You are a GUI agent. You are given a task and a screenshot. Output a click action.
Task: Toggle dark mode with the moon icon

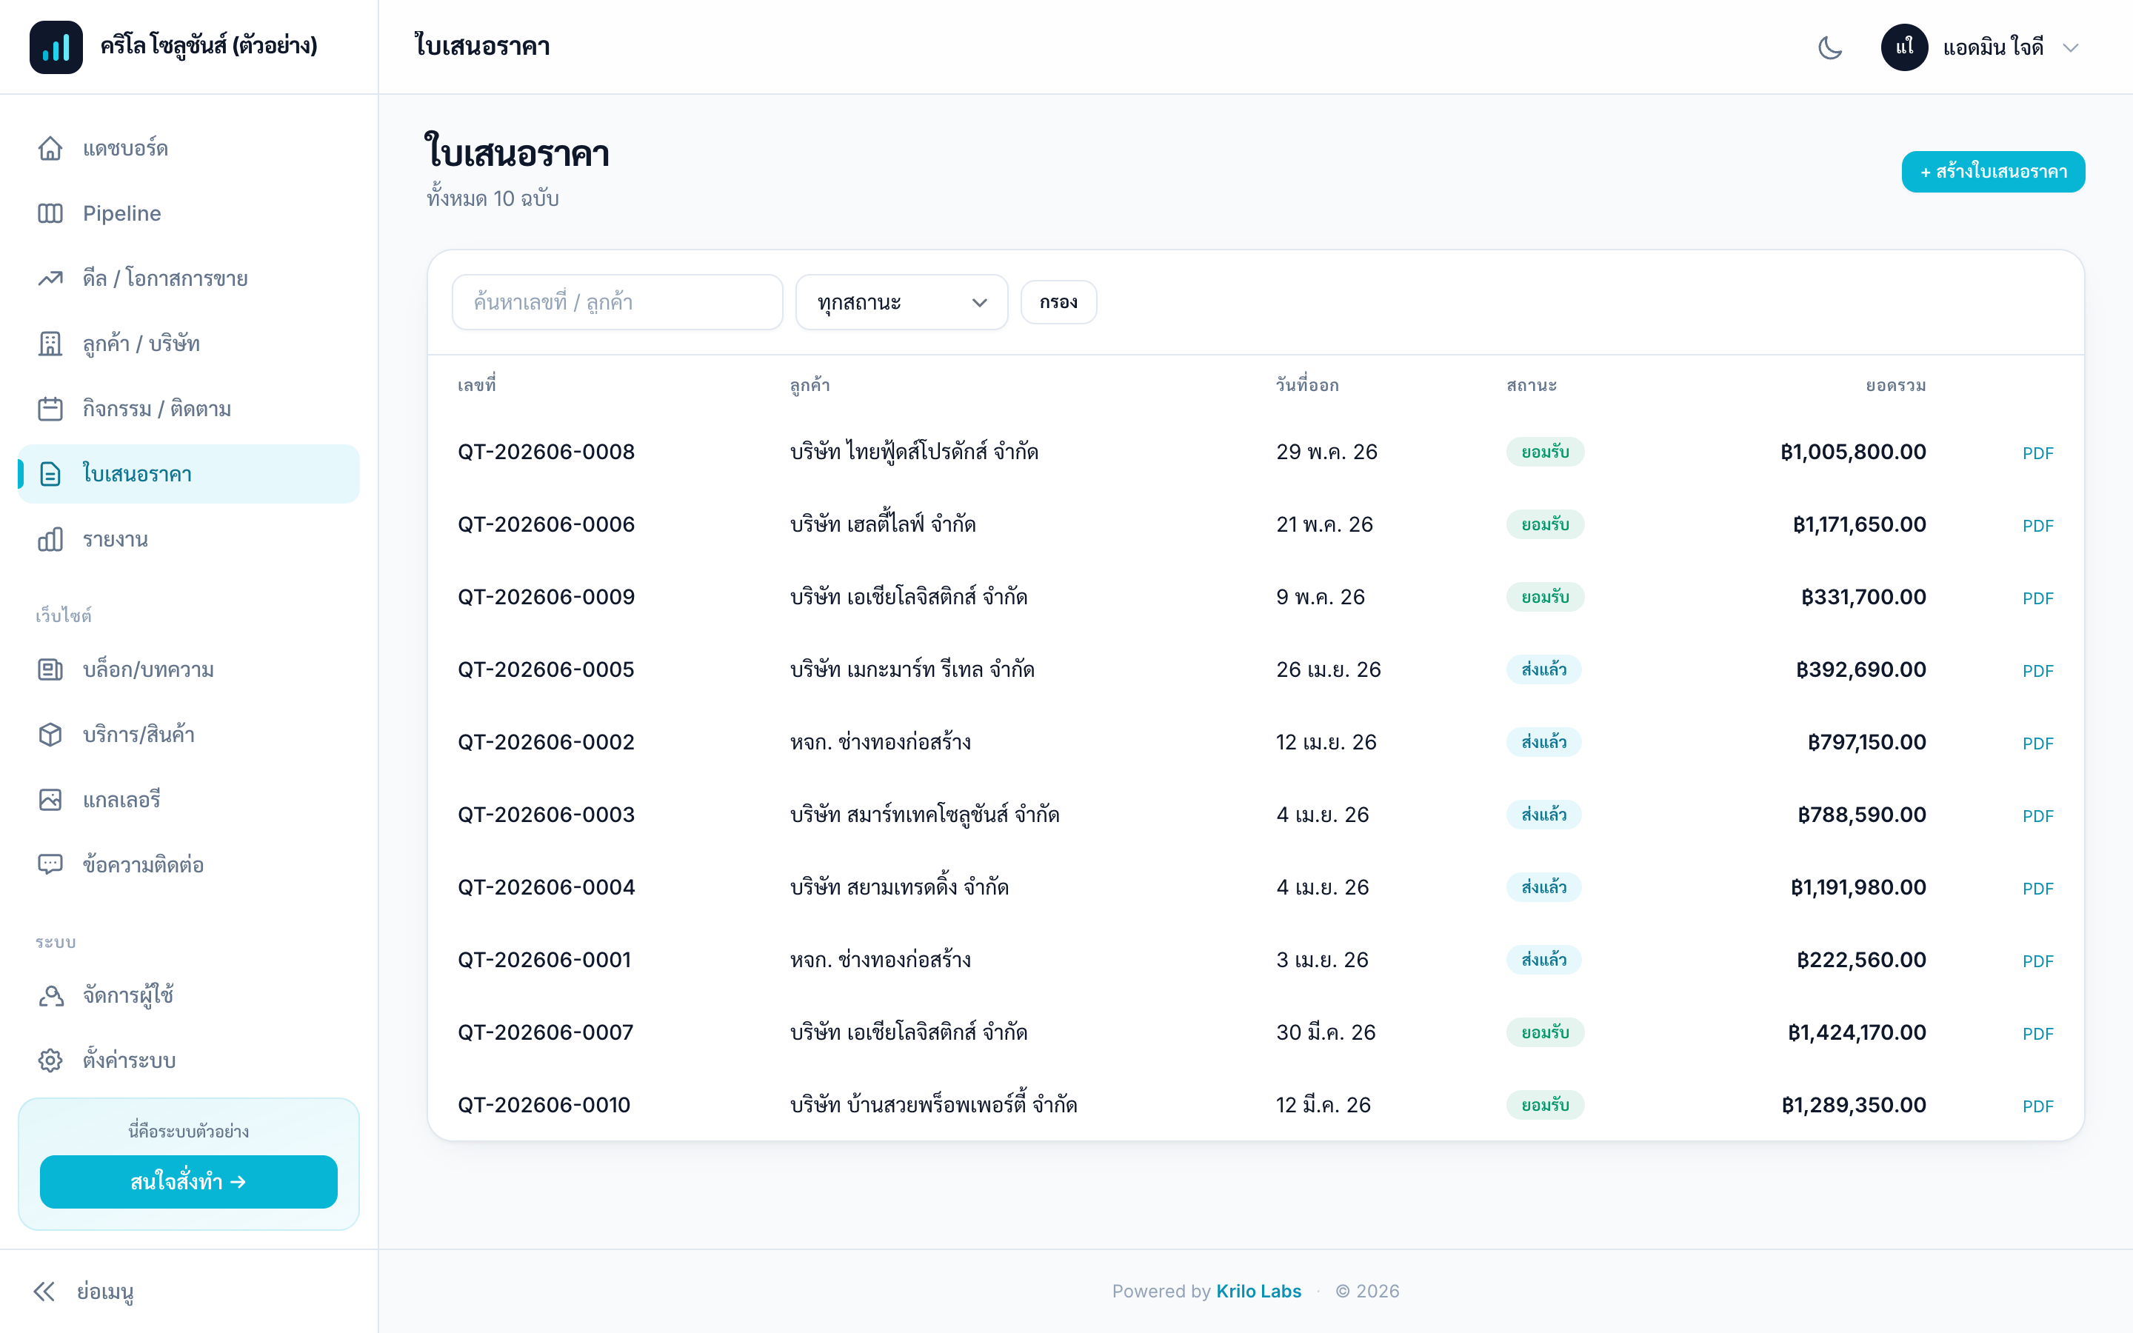pos(1830,47)
